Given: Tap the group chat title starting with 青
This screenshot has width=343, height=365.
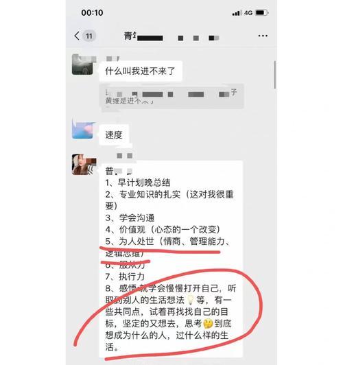Looking at the screenshot, I should click(171, 36).
